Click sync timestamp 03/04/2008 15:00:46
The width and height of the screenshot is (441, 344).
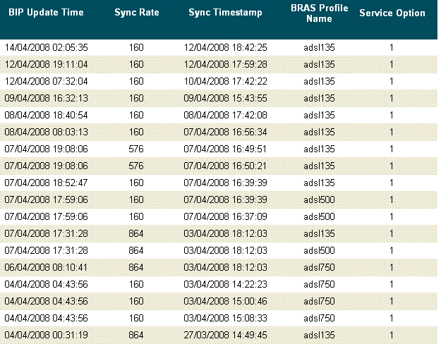(225, 301)
